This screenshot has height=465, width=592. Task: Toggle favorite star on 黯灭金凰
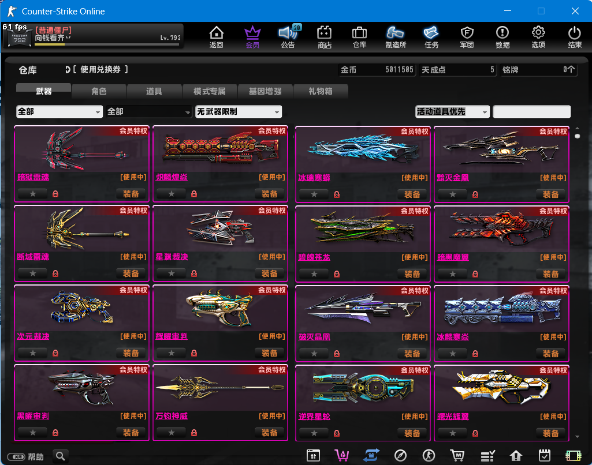453,194
